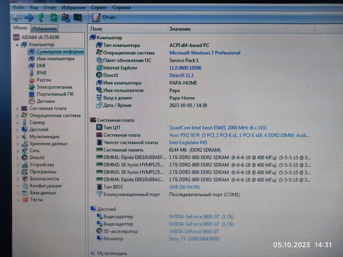Screen dimensions: 343x257
Task: Select the Коммуникационный порт row
Action: coord(169,194)
